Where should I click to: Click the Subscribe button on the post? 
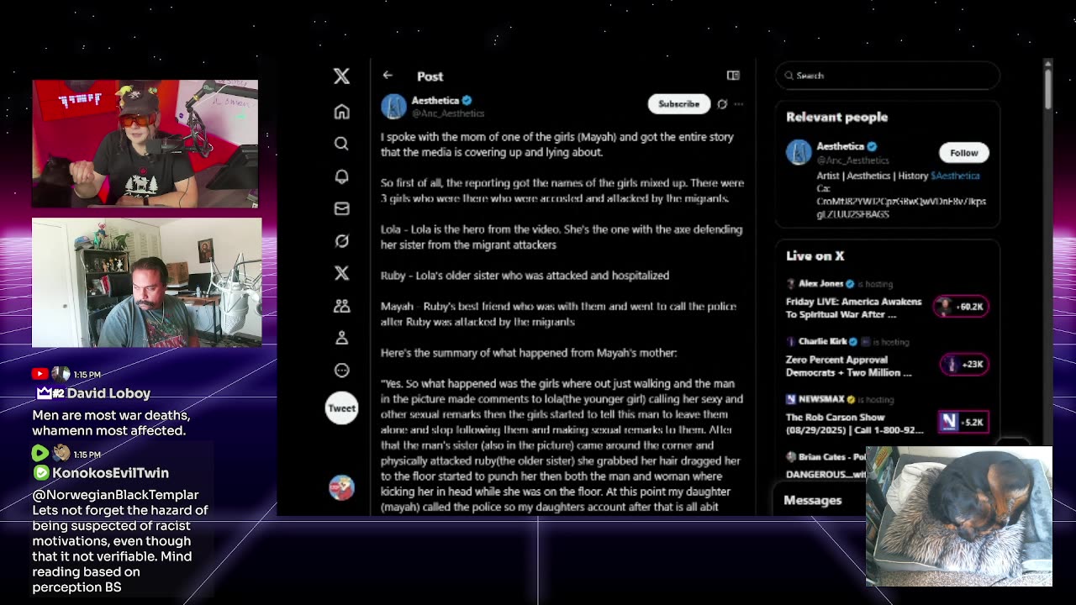678,104
